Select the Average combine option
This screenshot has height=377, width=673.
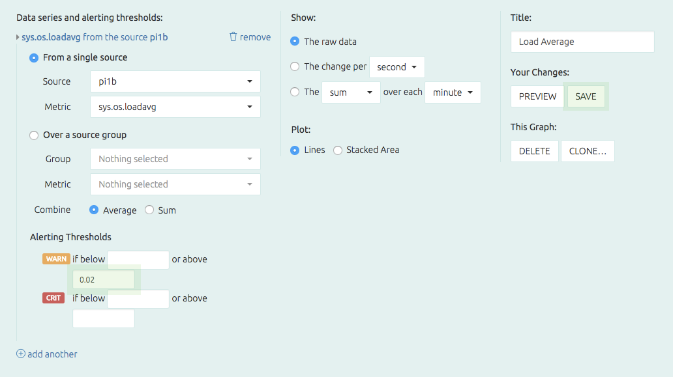pyautogui.click(x=94, y=210)
